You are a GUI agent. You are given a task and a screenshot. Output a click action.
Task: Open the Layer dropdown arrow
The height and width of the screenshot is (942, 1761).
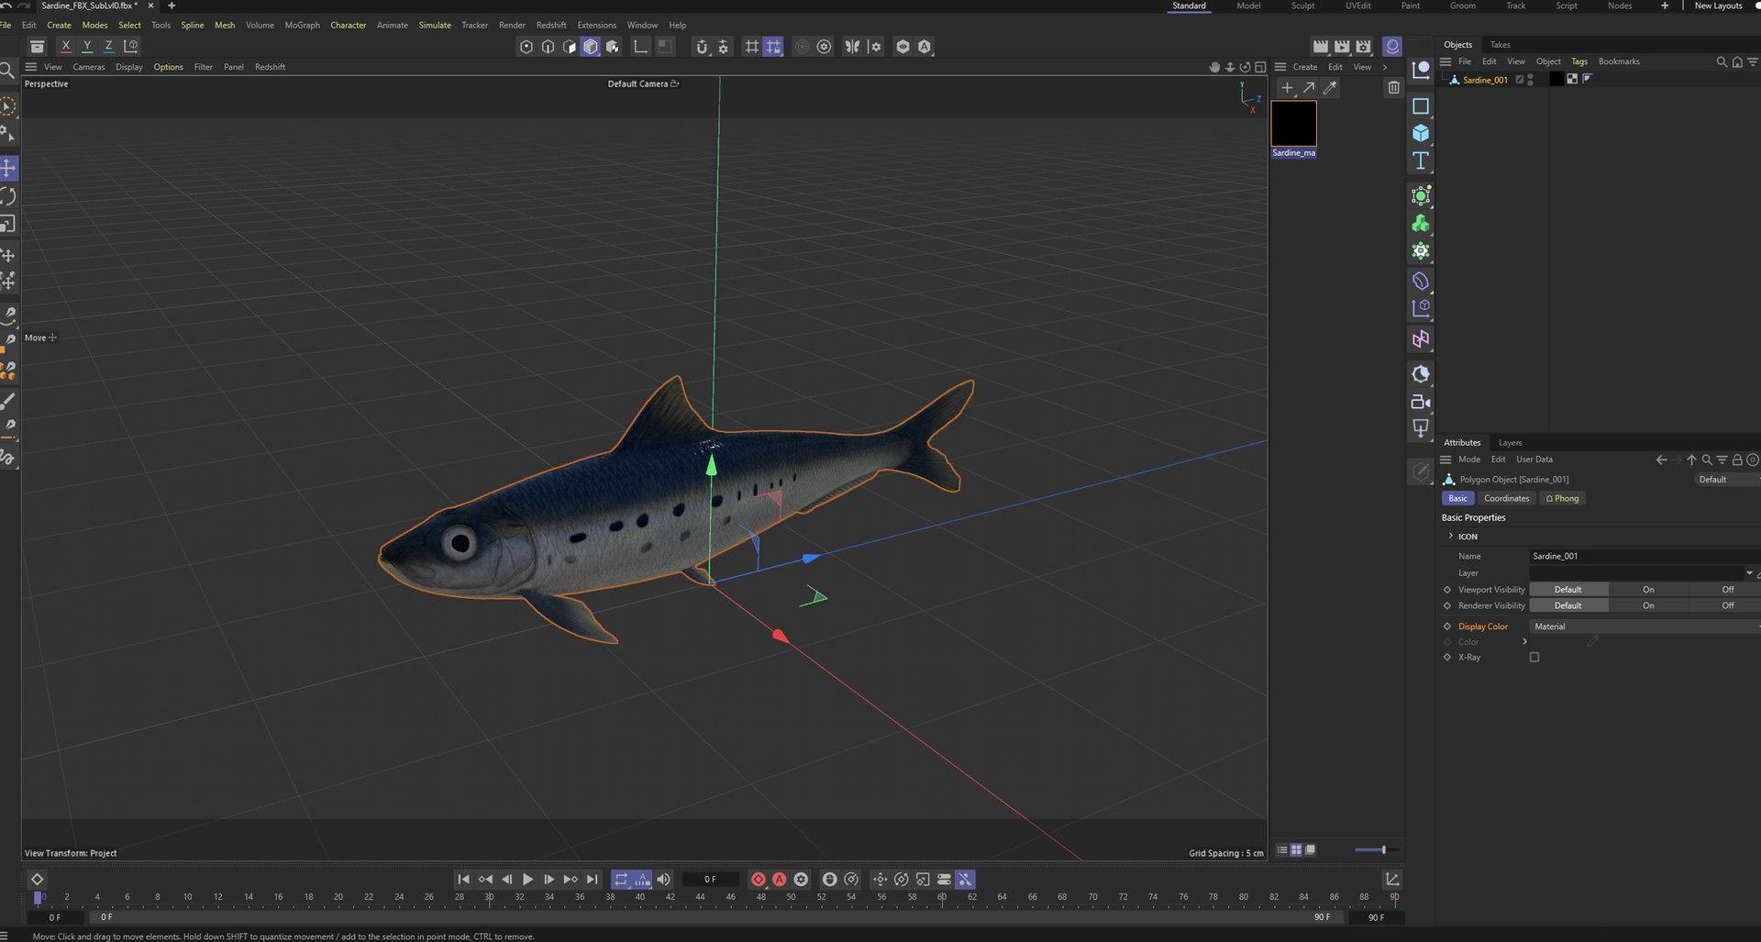pos(1749,573)
